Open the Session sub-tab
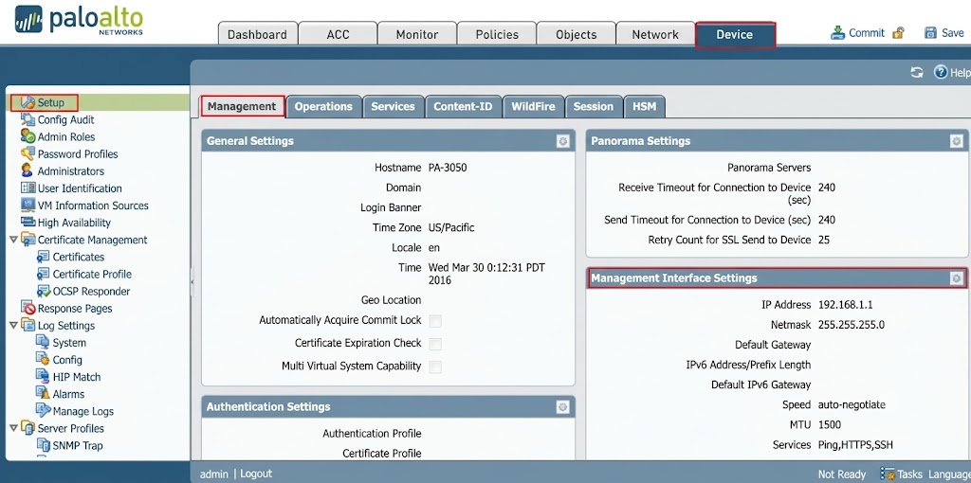This screenshot has width=971, height=483. 594,106
